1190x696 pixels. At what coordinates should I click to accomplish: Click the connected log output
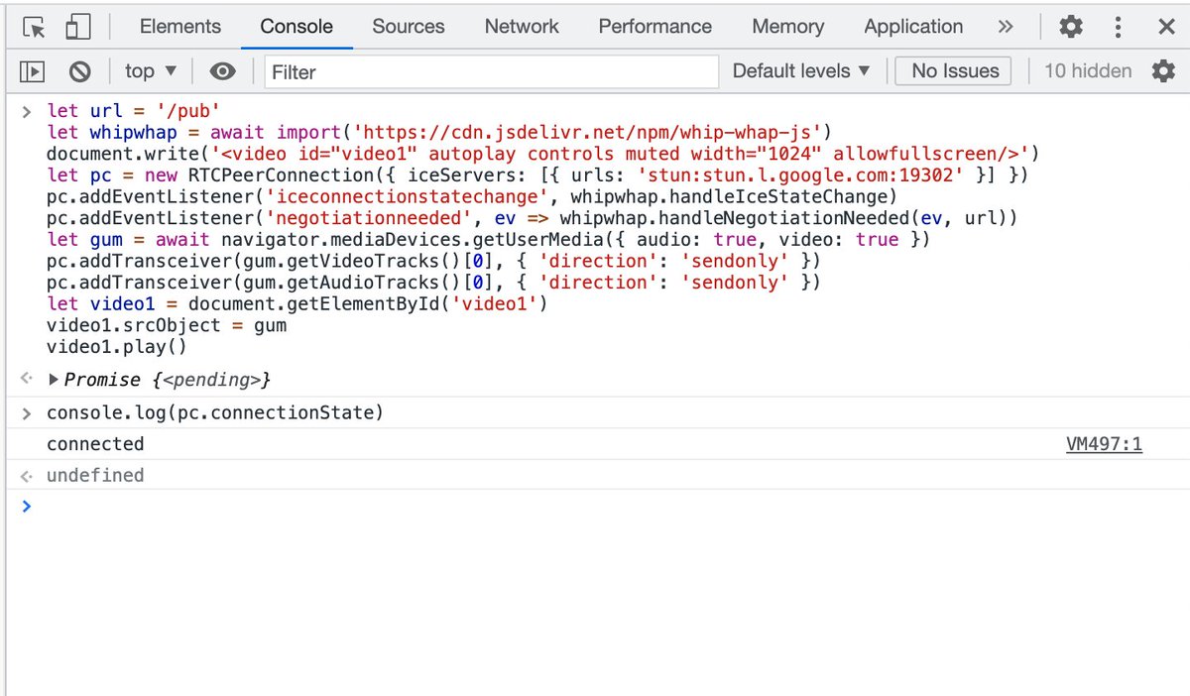95,444
